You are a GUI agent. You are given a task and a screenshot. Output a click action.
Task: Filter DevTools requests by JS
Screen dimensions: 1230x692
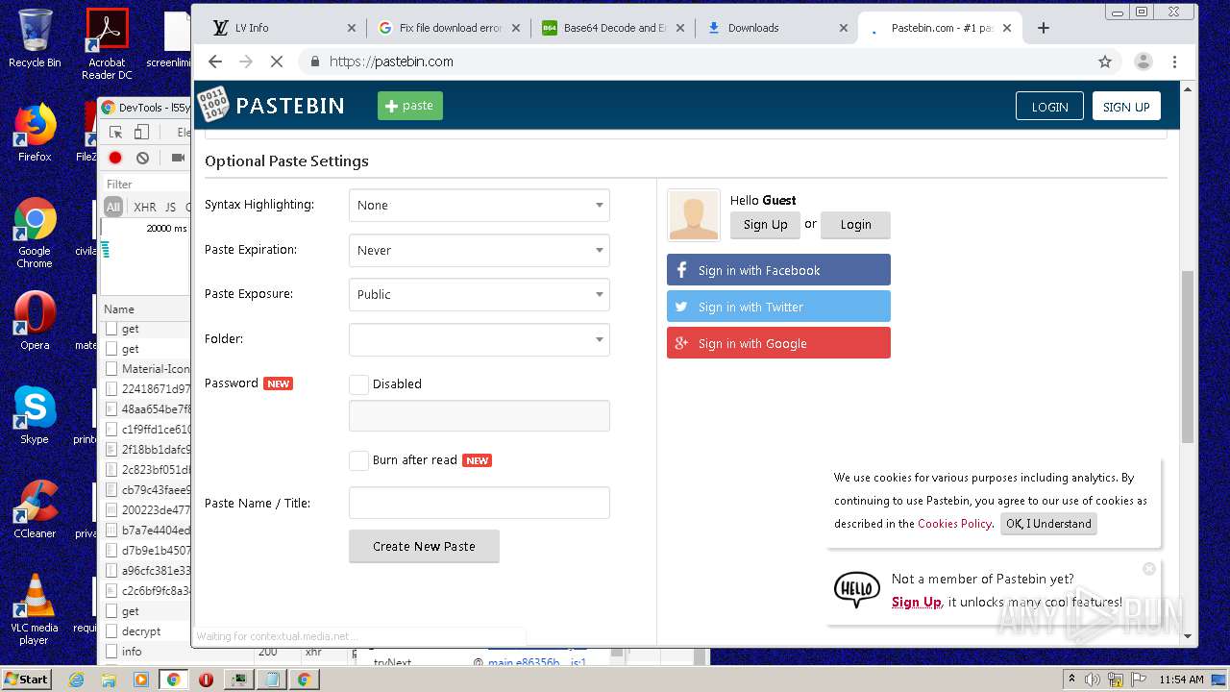pos(170,207)
